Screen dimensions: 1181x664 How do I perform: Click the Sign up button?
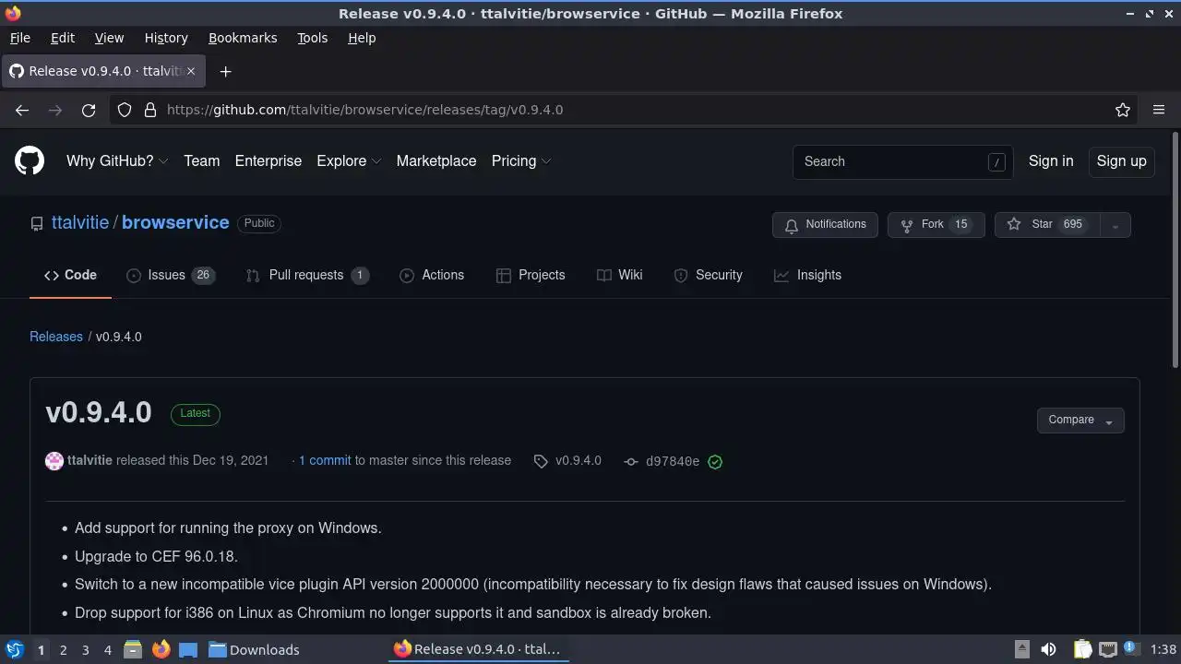(x=1121, y=160)
